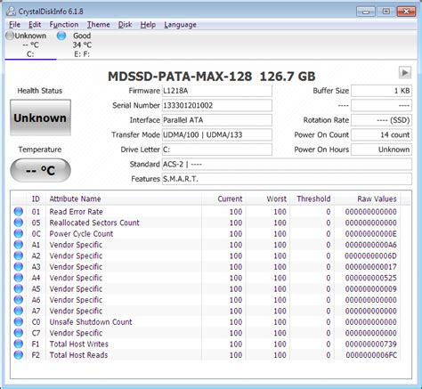Click the Standard field ACS-2
The height and width of the screenshot is (389, 422).
287,164
